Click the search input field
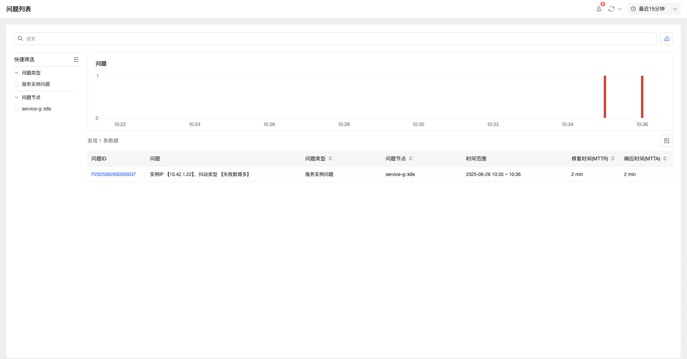The height and width of the screenshot is (359, 687). coord(336,39)
